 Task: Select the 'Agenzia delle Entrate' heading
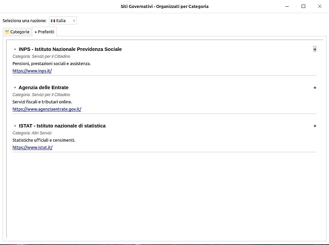pyautogui.click(x=44, y=87)
